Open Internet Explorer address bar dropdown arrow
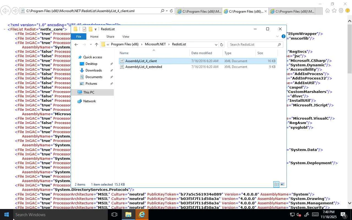The height and width of the screenshot is (220, 352). click(x=167, y=11)
